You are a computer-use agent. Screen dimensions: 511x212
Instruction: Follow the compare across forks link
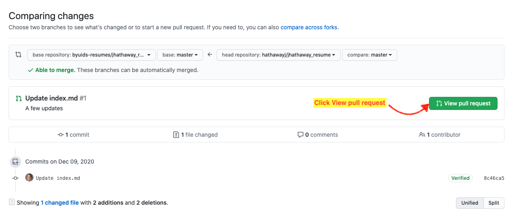point(309,27)
